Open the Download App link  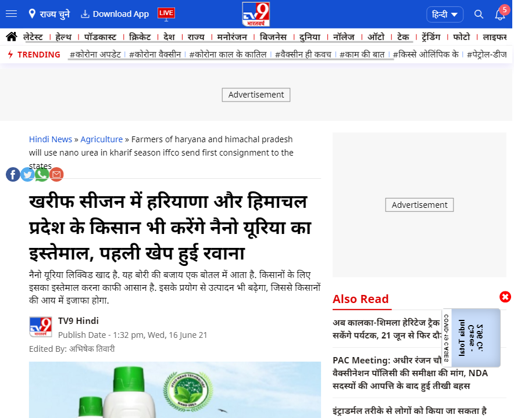[x=114, y=14]
